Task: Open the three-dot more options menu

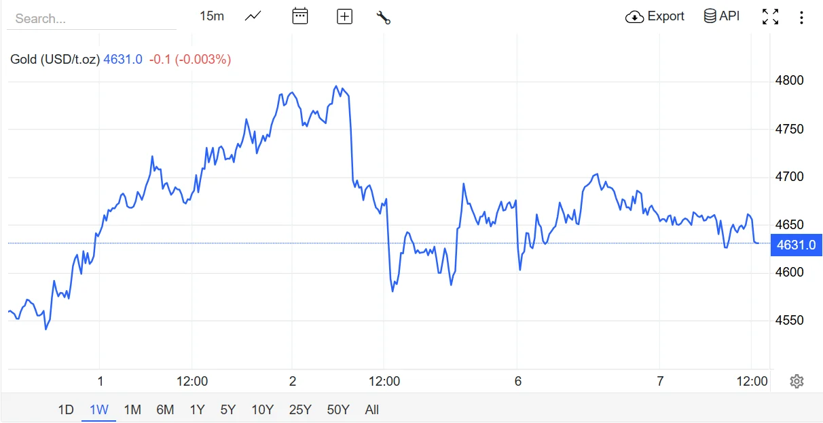Action: click(801, 17)
